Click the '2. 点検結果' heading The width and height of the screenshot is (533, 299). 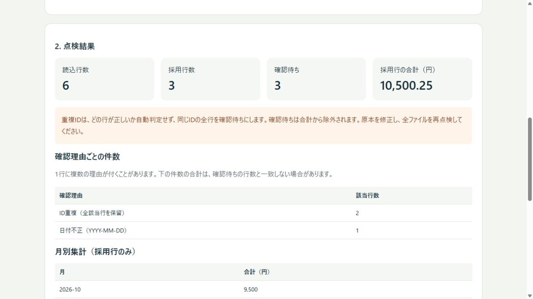[75, 46]
